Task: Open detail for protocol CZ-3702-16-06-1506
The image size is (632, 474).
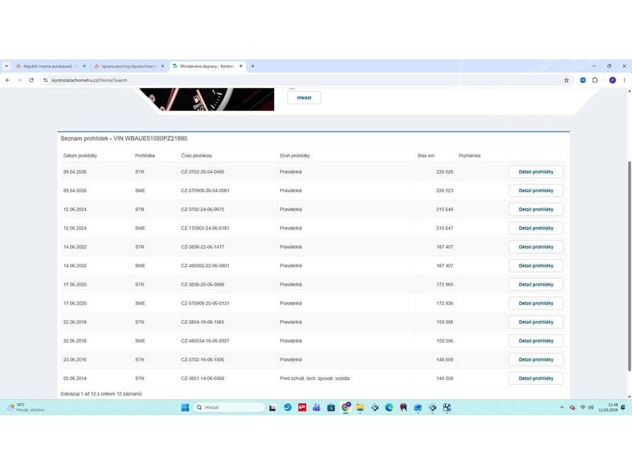Action: click(x=536, y=360)
